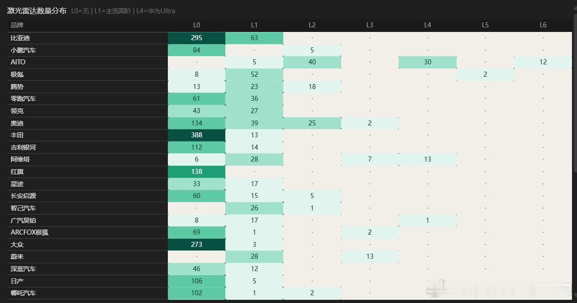The height and width of the screenshot is (303, 577).
Task: Click 日产's L0 cell showing 106
Action: pos(197,281)
